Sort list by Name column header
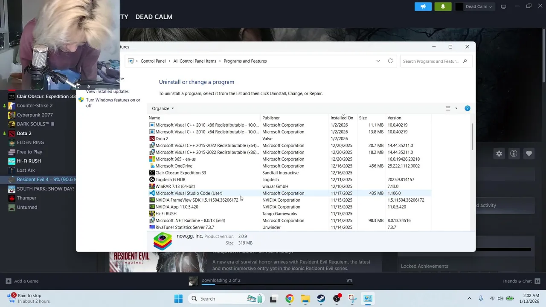The height and width of the screenshot is (307, 546). (204, 118)
